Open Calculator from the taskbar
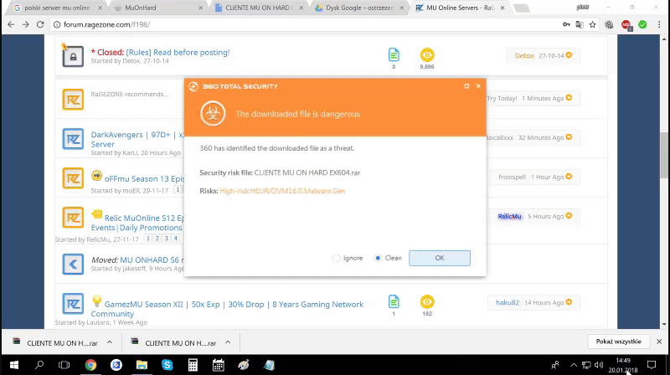The width and height of the screenshot is (670, 375). tap(193, 365)
